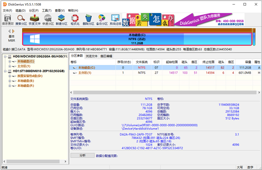The width and height of the screenshot is (262, 170).
Task: Open the Disk (磁盘) menu
Action: coord(21,10)
